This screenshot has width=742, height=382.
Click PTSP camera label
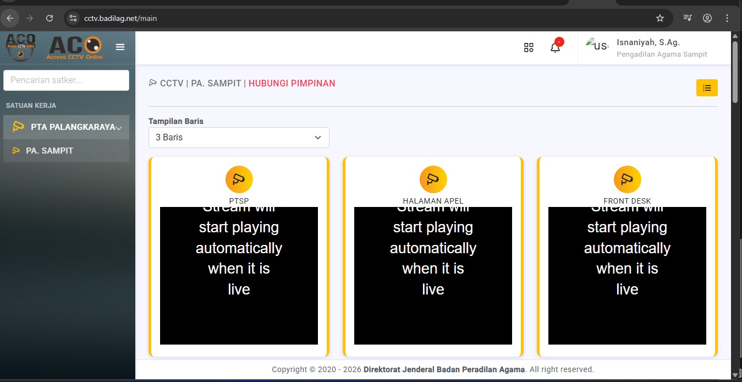[x=239, y=201]
